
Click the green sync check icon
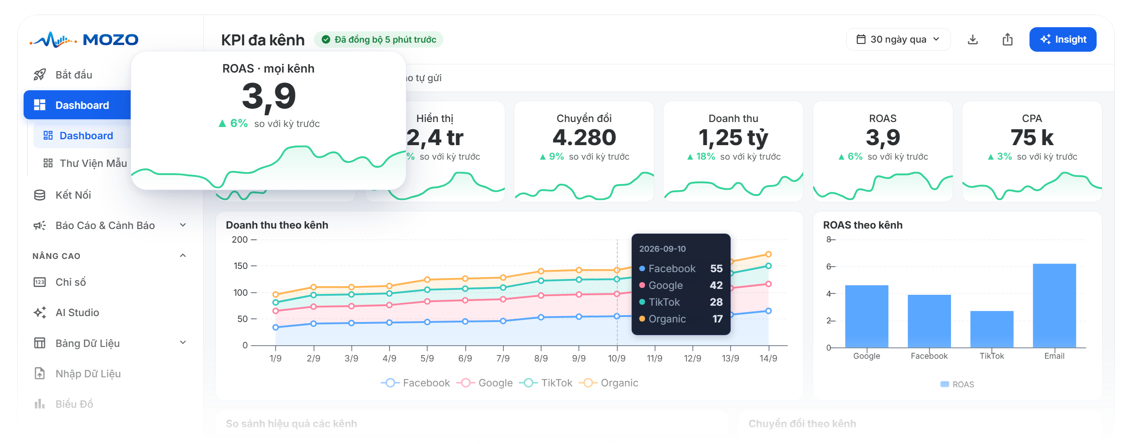326,39
